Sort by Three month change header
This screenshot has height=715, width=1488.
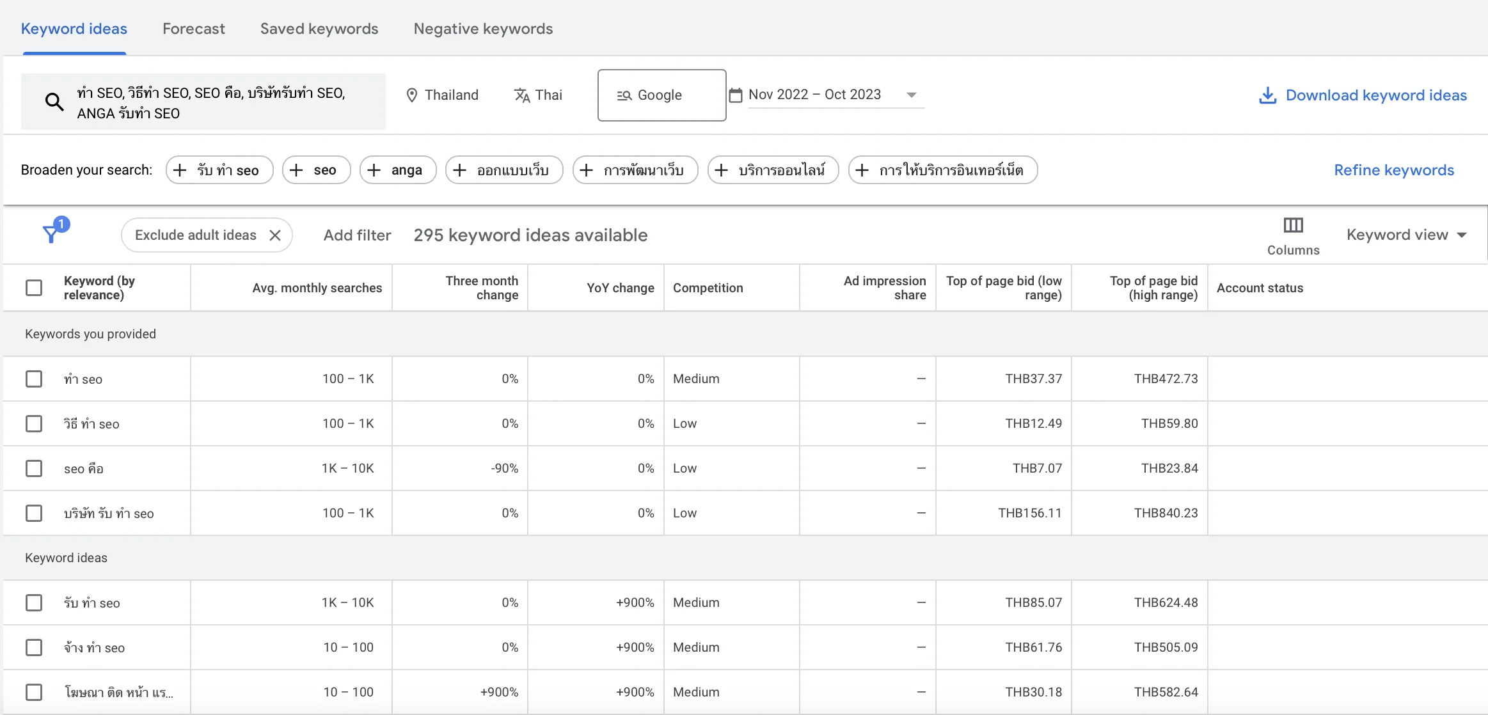click(482, 288)
